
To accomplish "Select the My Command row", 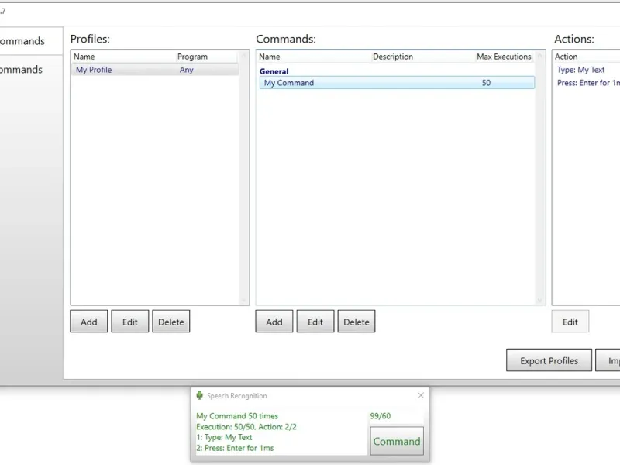I will (397, 83).
